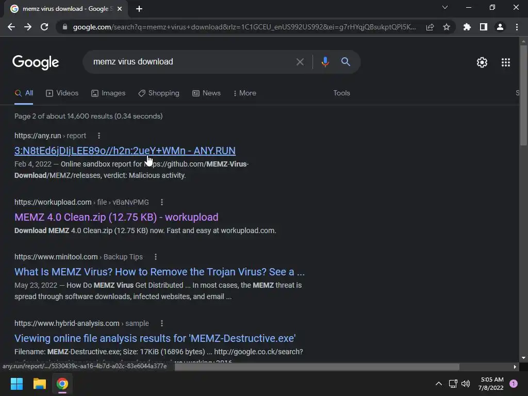Submit the search using the magnifier icon

point(345,62)
